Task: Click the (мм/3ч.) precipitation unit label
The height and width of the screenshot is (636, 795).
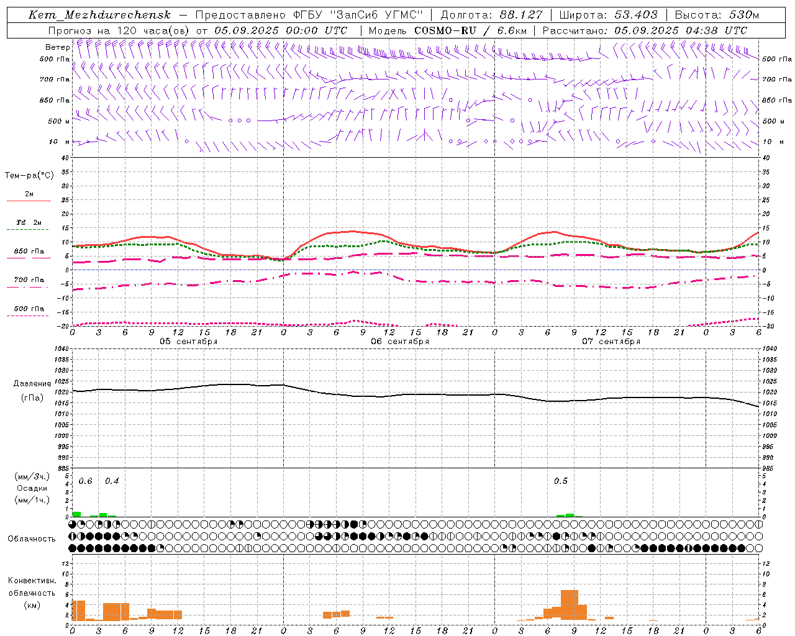Action: coord(32,476)
